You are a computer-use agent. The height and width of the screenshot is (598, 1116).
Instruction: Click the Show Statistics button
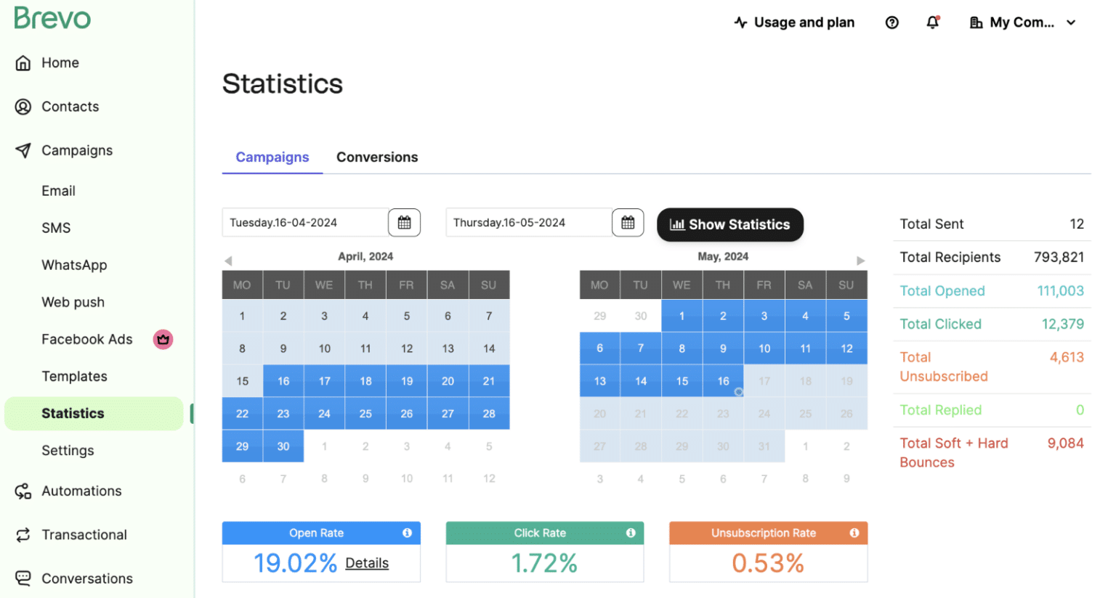click(x=729, y=225)
